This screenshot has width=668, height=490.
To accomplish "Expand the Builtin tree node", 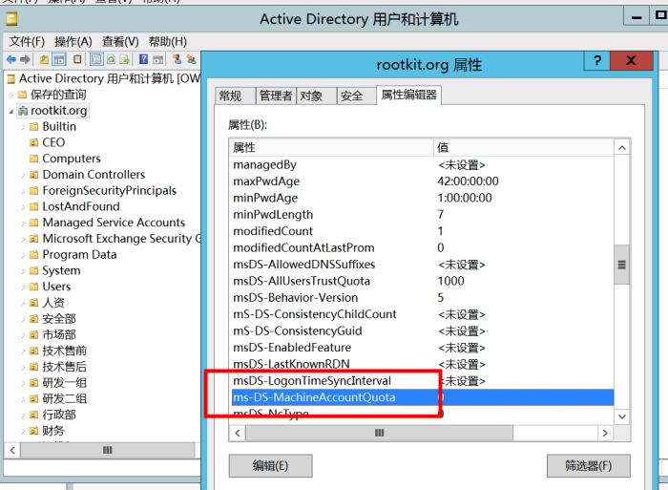I will (x=23, y=127).
